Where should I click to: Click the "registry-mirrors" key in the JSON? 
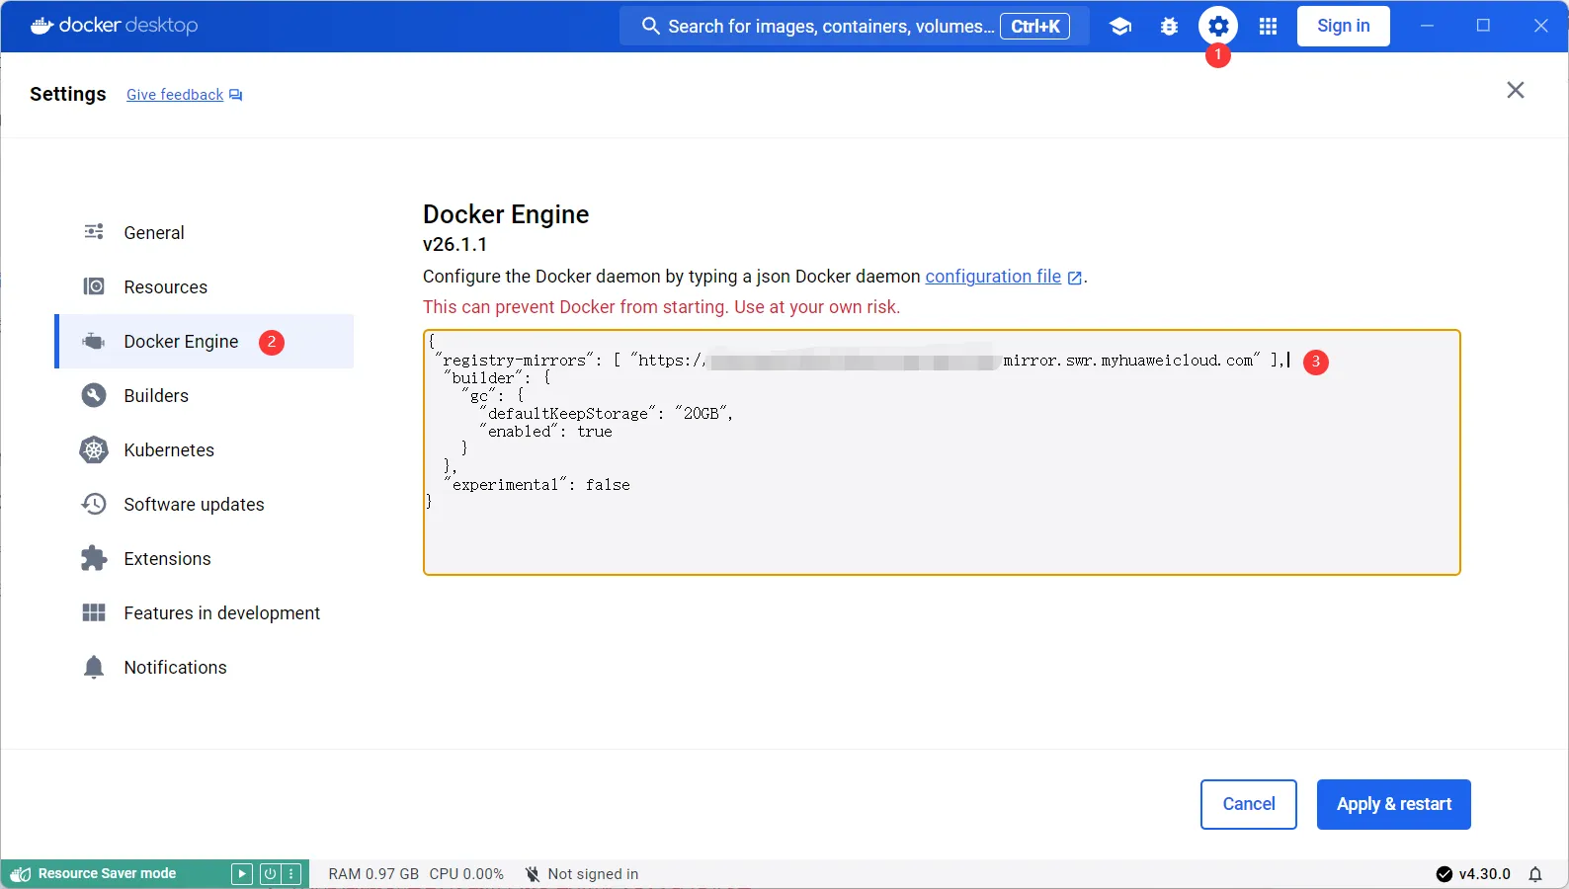(x=515, y=361)
